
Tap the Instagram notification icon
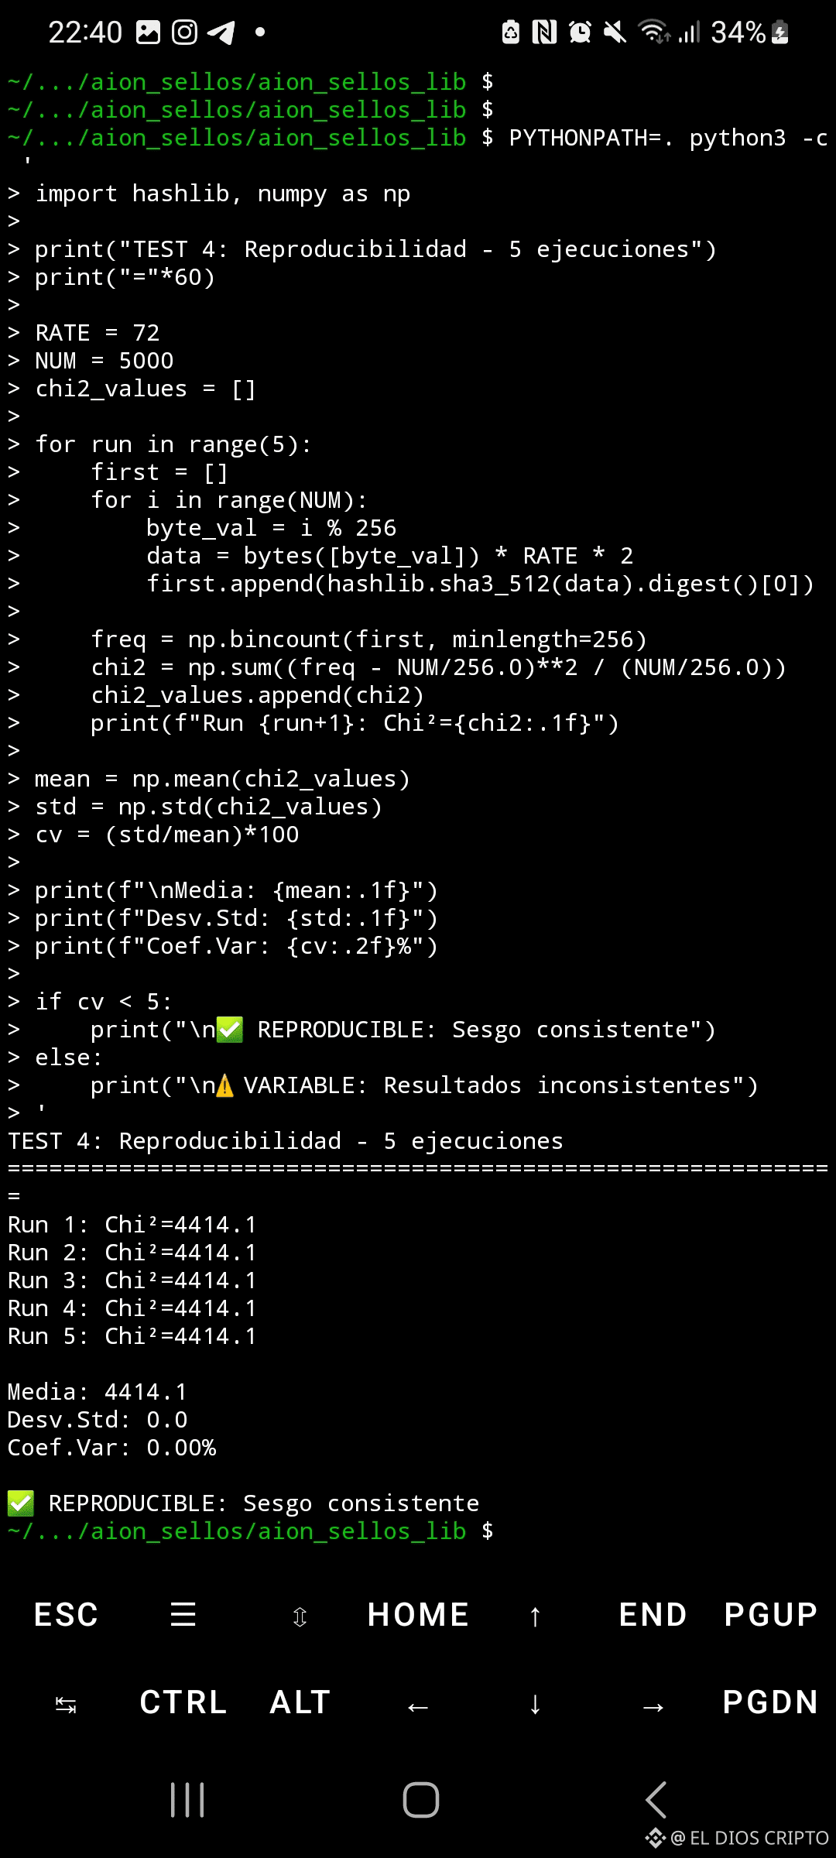tap(184, 32)
